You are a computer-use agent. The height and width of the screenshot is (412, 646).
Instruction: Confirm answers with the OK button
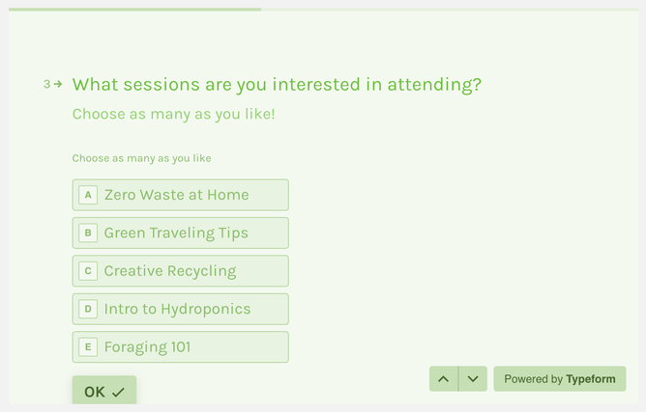tap(104, 390)
